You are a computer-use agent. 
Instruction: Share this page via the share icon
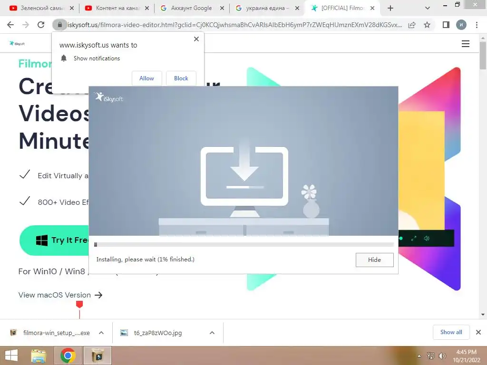pyautogui.click(x=412, y=25)
